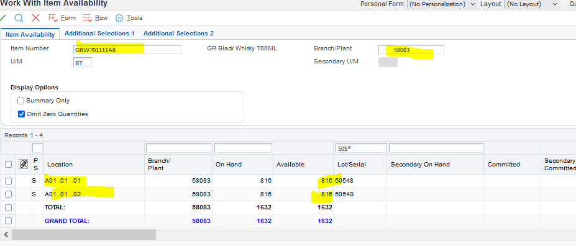Click the Secondary On Hand column header
This screenshot has height=246, width=576.
pyautogui.click(x=420, y=165)
